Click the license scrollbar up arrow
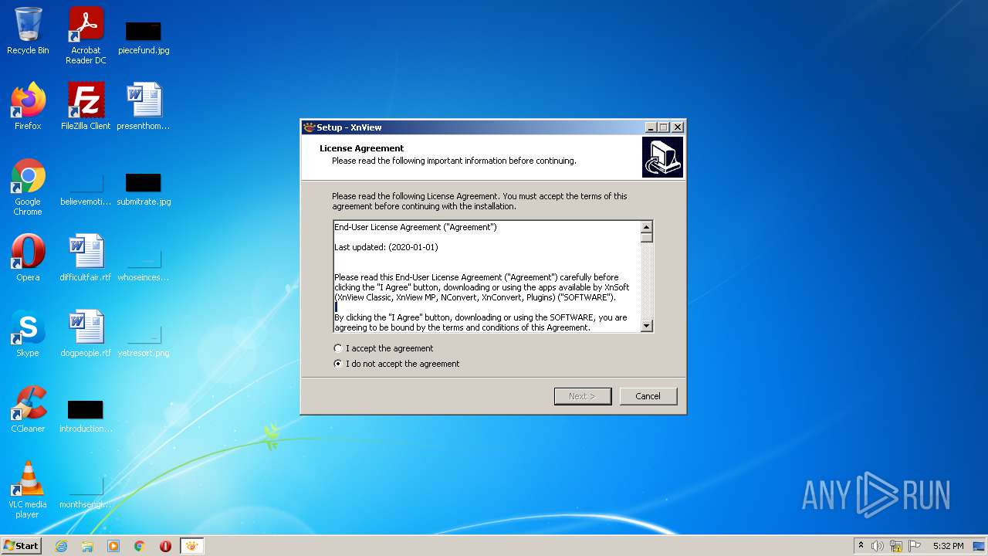This screenshot has width=988, height=556. (x=647, y=227)
